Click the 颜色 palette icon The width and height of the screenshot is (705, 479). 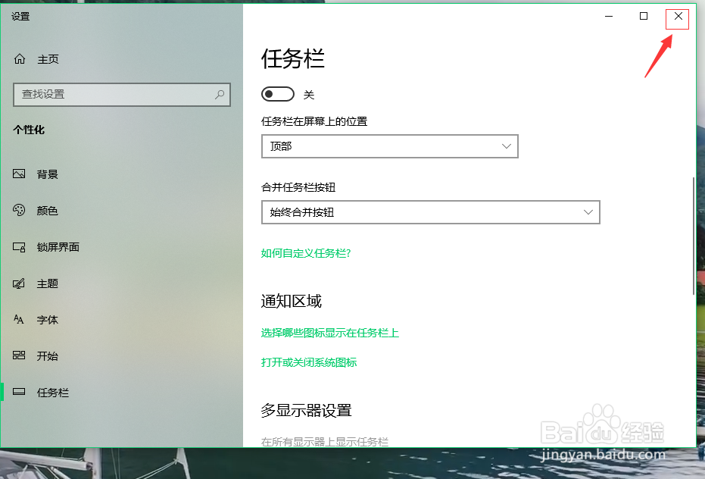coord(19,210)
